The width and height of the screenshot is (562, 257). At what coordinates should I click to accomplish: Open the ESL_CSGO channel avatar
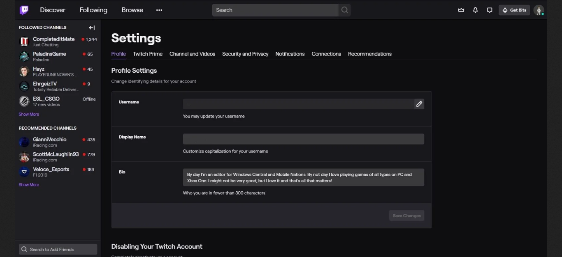pyautogui.click(x=24, y=101)
